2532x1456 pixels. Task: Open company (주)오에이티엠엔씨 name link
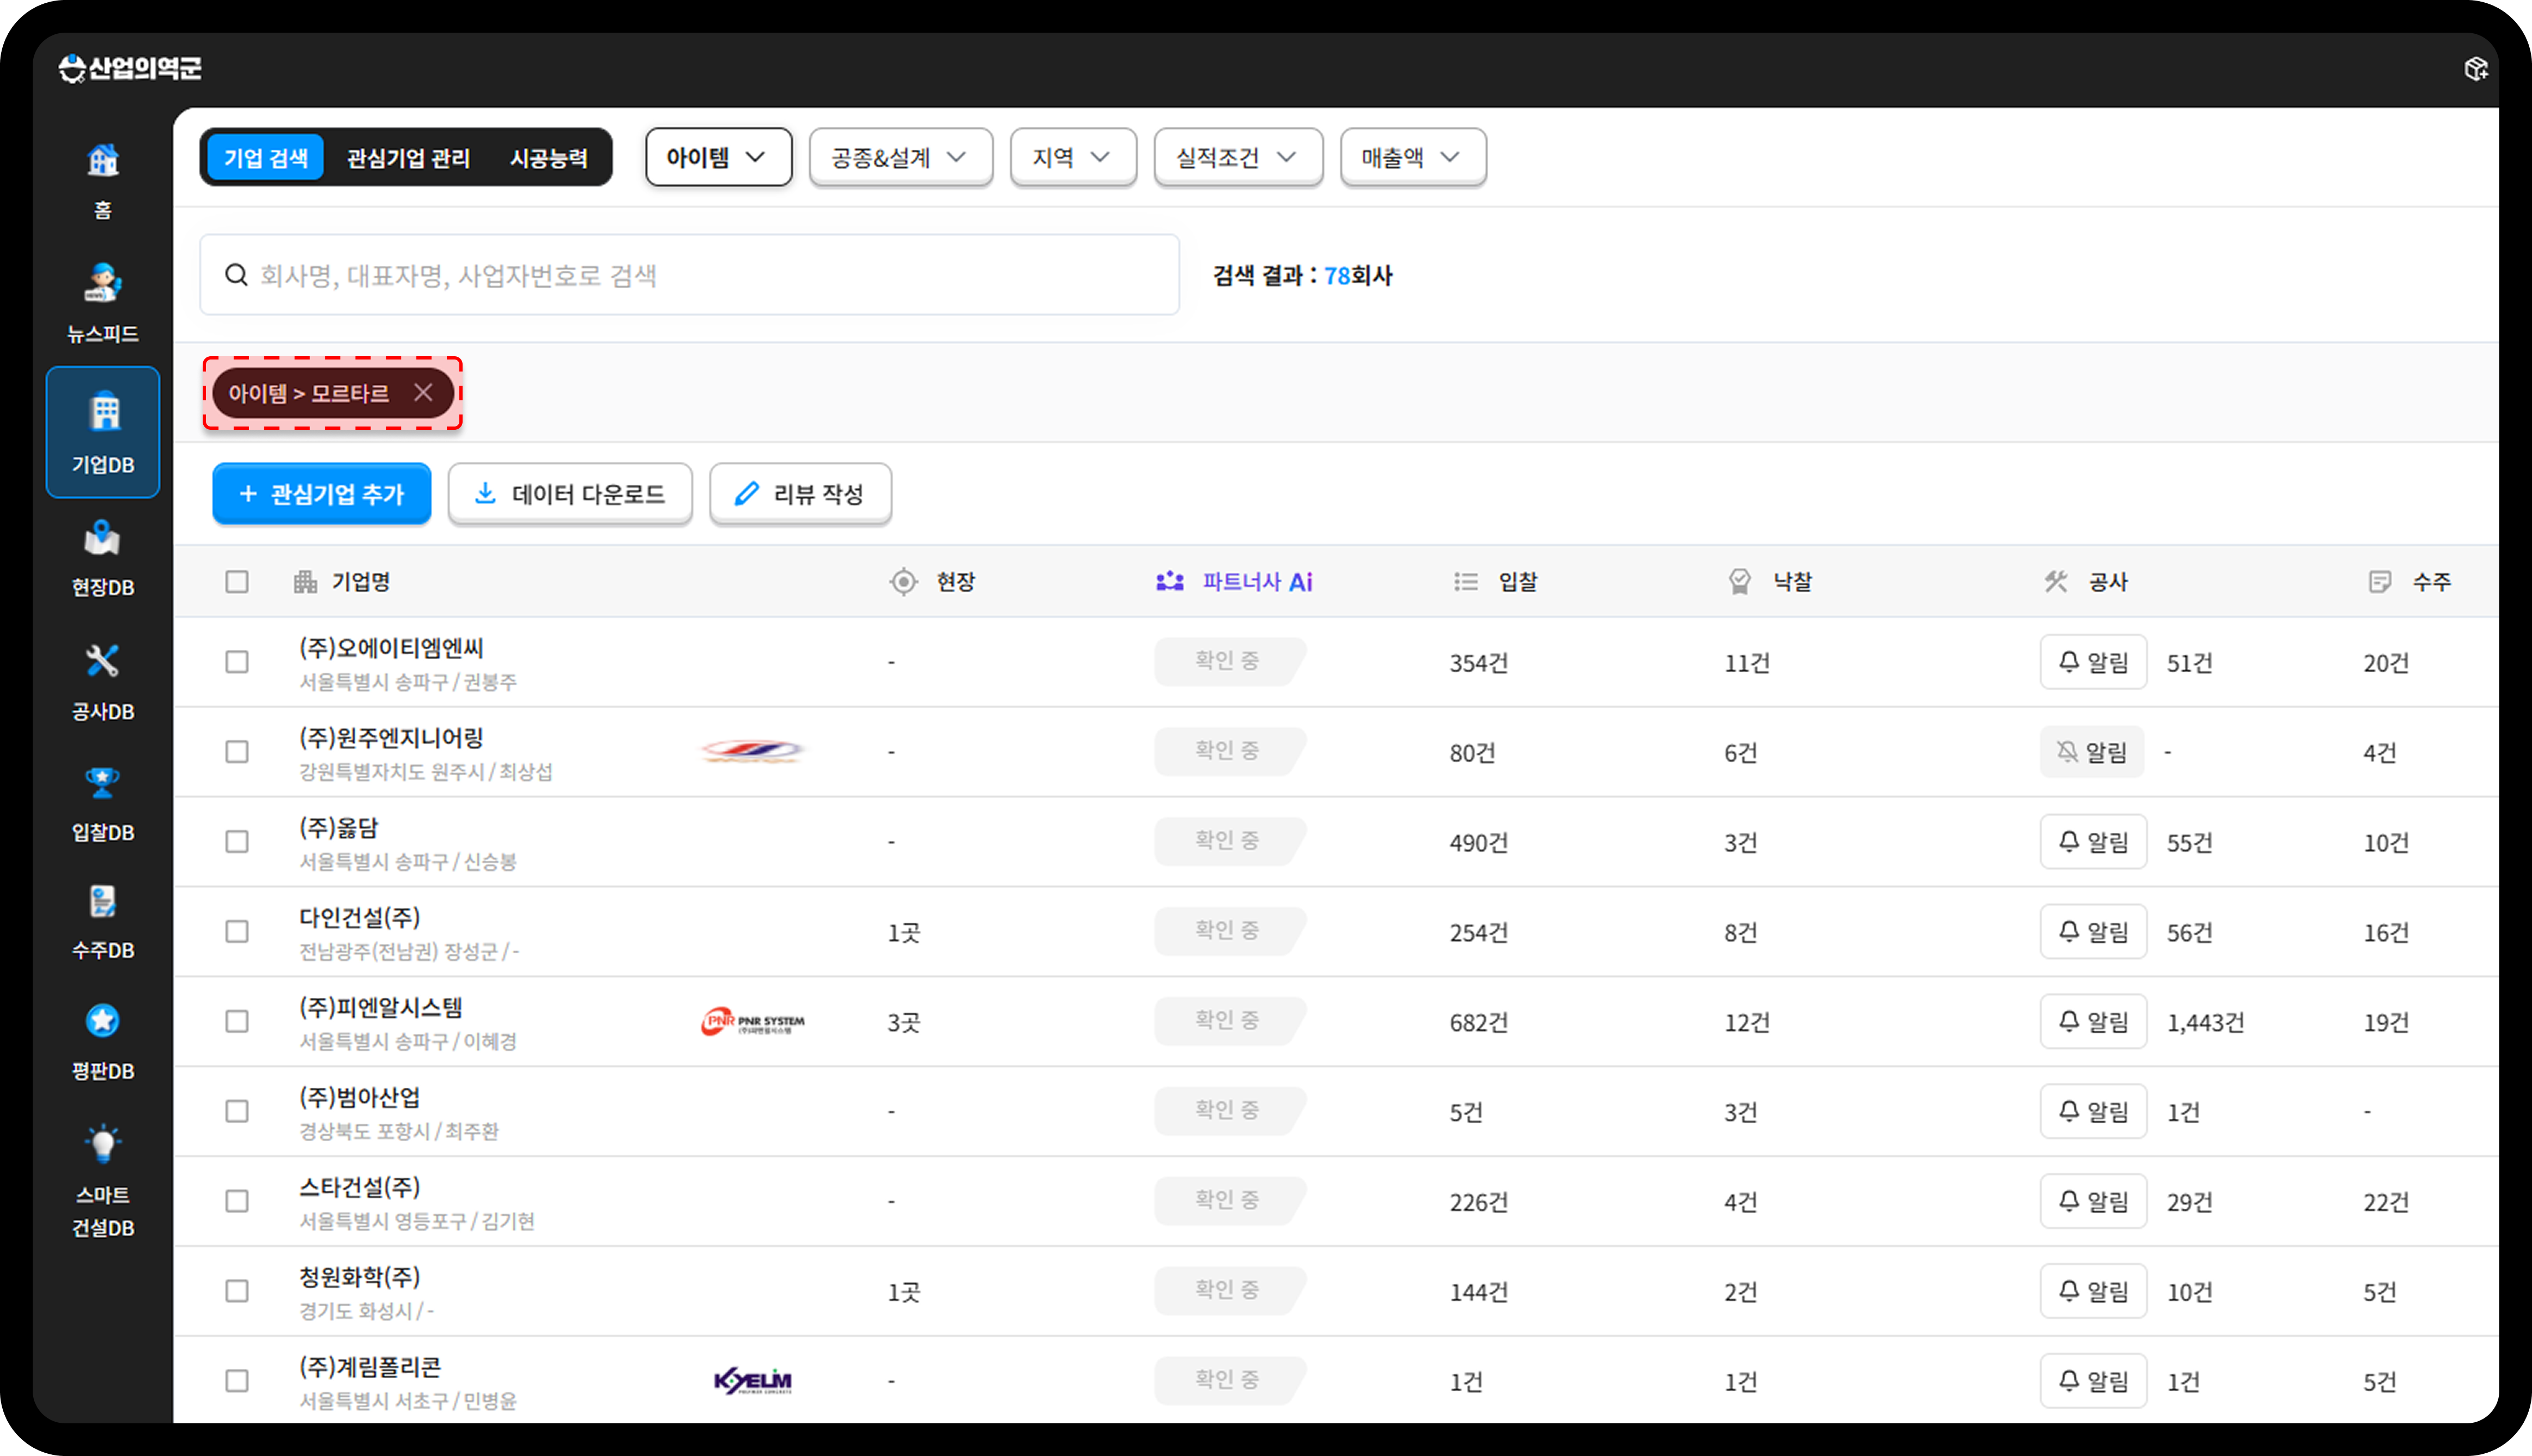pyautogui.click(x=391, y=648)
